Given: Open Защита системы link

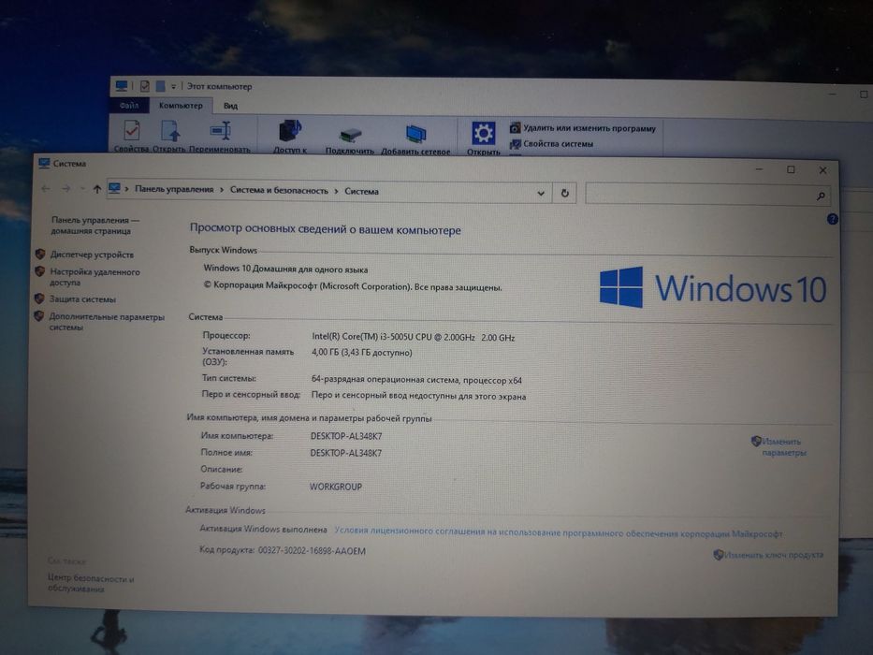Looking at the screenshot, I should 82,299.
